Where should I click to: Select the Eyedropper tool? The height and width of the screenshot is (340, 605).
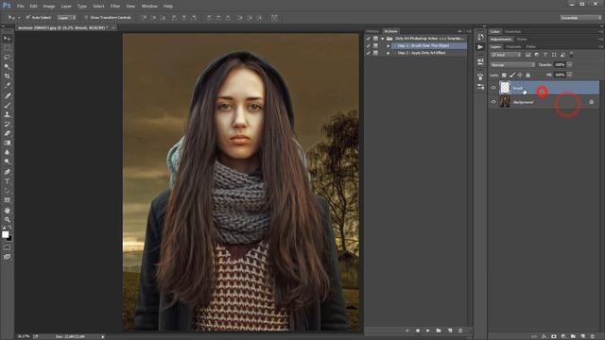coord(7,86)
